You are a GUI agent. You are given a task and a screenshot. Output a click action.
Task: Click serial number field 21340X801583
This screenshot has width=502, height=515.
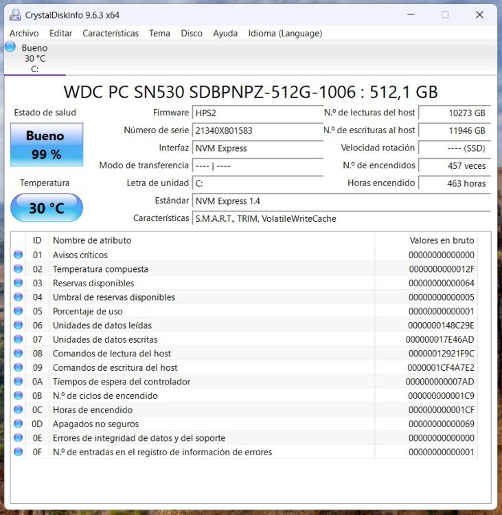258,130
